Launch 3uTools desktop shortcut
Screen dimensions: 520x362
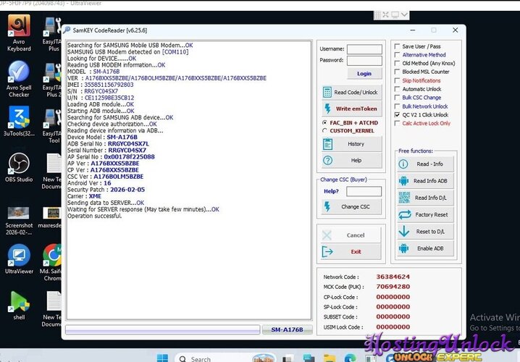19,121
